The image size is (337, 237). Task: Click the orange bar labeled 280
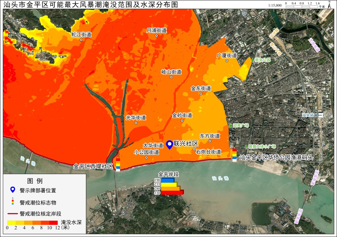click(x=171, y=189)
